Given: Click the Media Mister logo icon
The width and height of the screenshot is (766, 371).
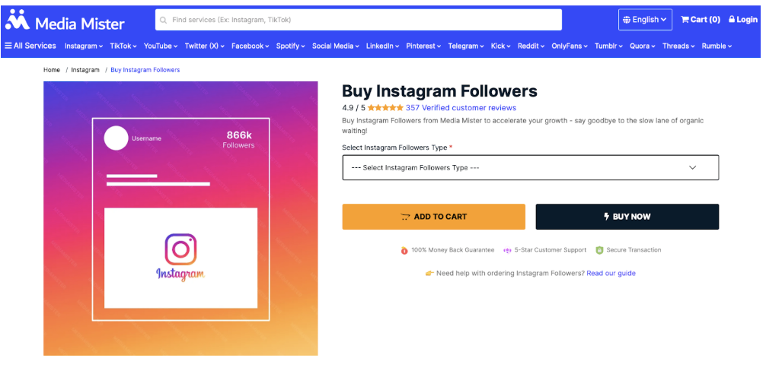Looking at the screenshot, I should pos(17,20).
